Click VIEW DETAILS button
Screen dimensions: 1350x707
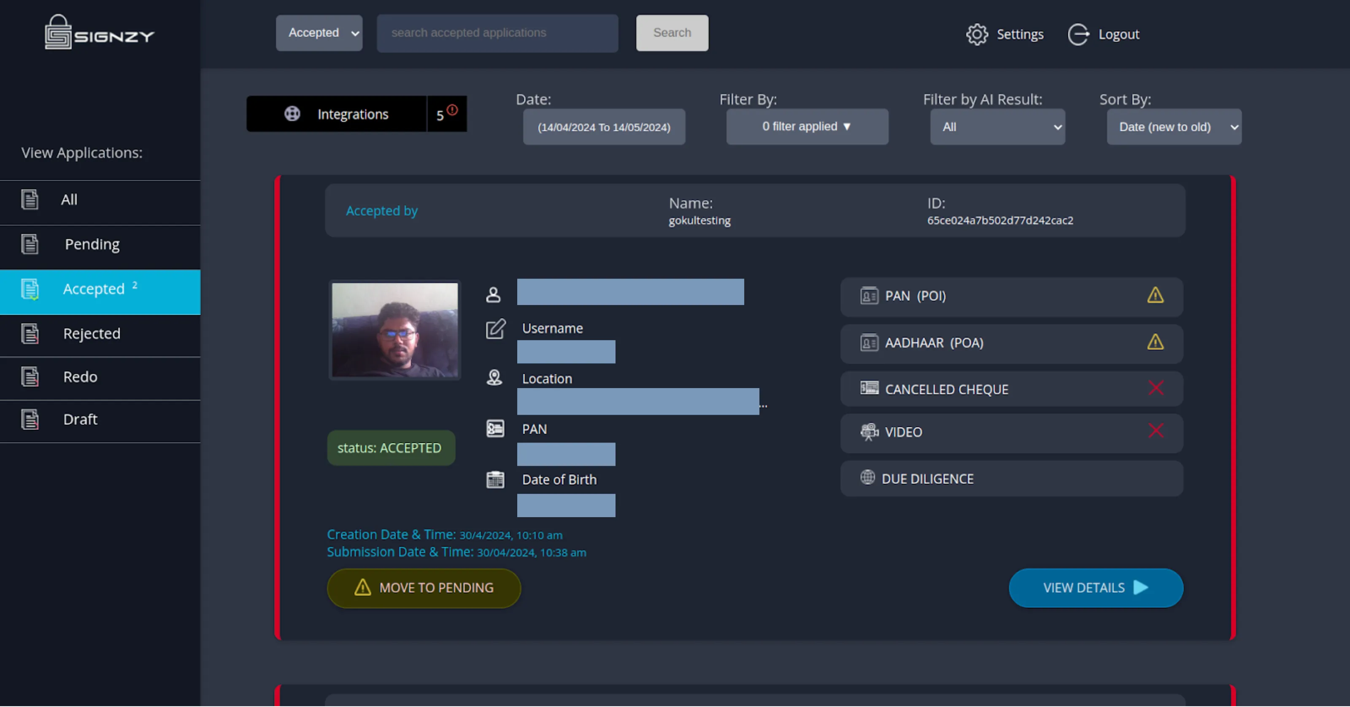1096,588
